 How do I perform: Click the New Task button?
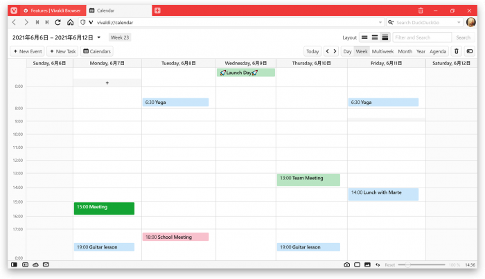62,51
